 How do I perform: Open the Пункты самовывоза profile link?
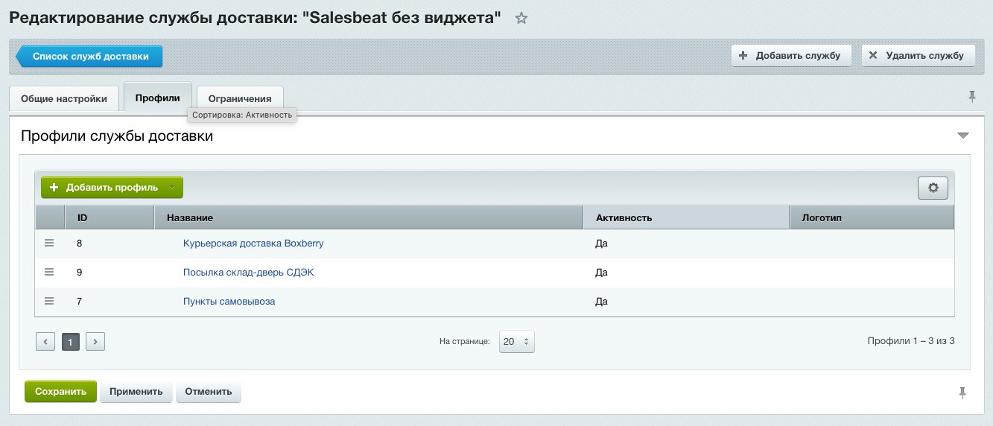229,302
